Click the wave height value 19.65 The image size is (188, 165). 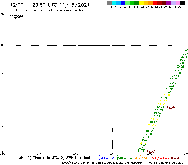(168, 92)
